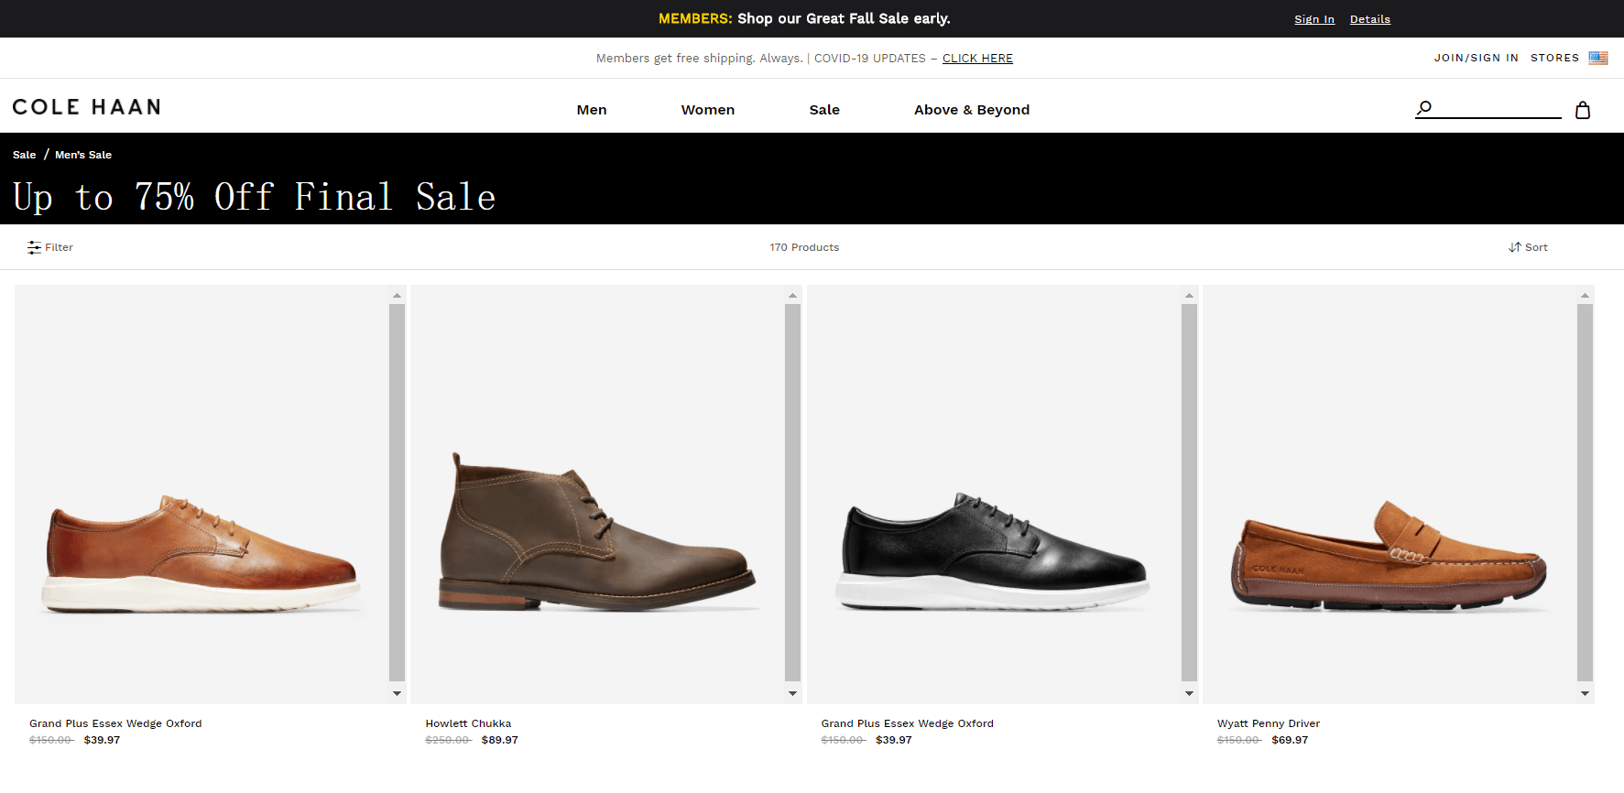Click the $250.00 original price
This screenshot has height=793, width=1624.
pyautogui.click(x=448, y=740)
